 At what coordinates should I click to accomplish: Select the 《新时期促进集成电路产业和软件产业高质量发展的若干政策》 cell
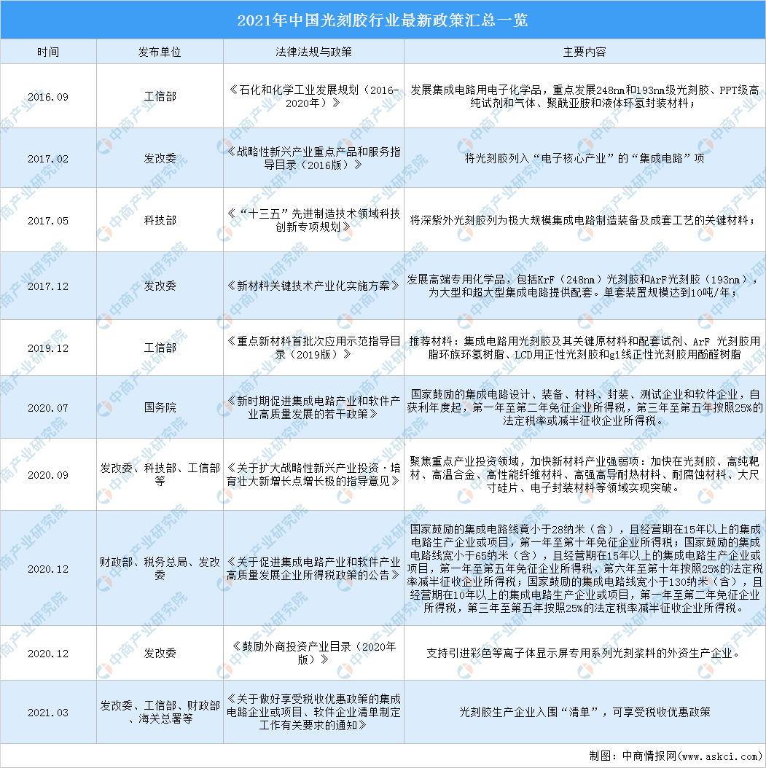(313, 408)
